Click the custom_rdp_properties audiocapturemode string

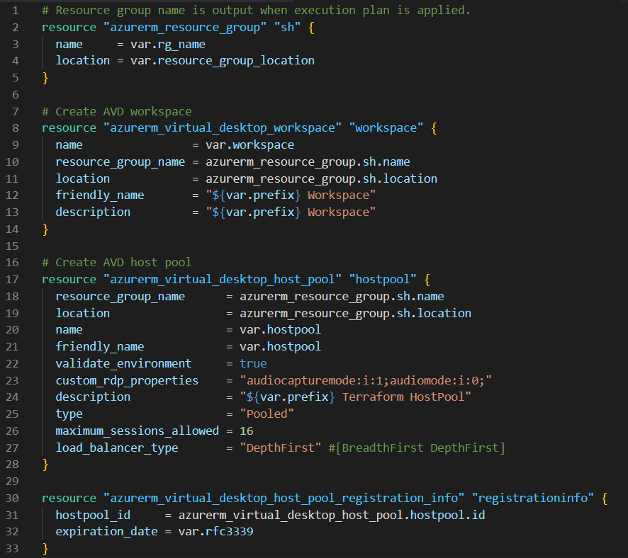click(x=366, y=380)
